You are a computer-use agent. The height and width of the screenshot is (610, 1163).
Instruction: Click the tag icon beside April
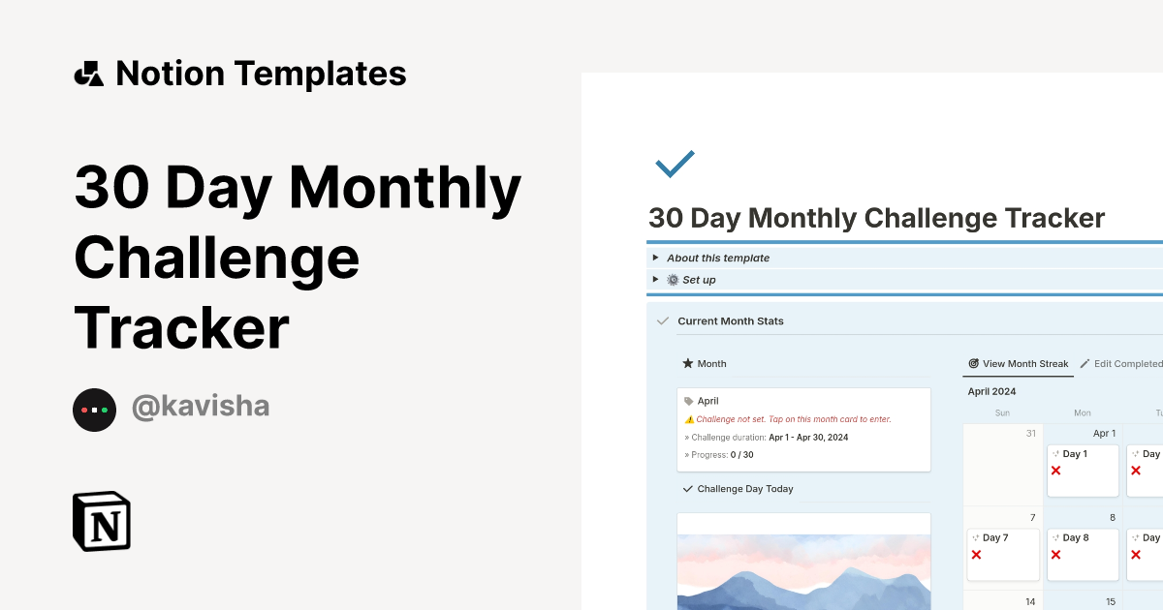(689, 401)
